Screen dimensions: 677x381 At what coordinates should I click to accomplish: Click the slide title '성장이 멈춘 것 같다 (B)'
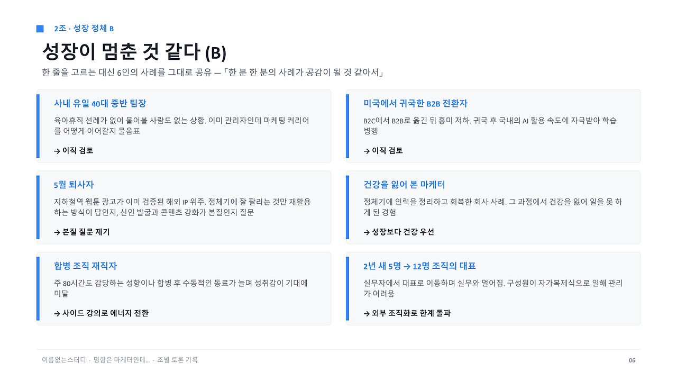pyautogui.click(x=134, y=52)
